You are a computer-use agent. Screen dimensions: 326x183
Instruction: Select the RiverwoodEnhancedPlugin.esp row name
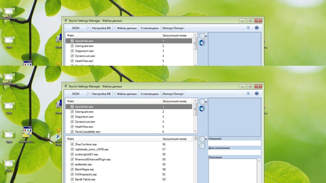pyautogui.click(x=93, y=159)
